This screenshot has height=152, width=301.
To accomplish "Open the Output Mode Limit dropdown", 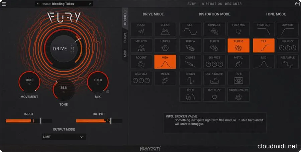I will pyautogui.click(x=64, y=137).
